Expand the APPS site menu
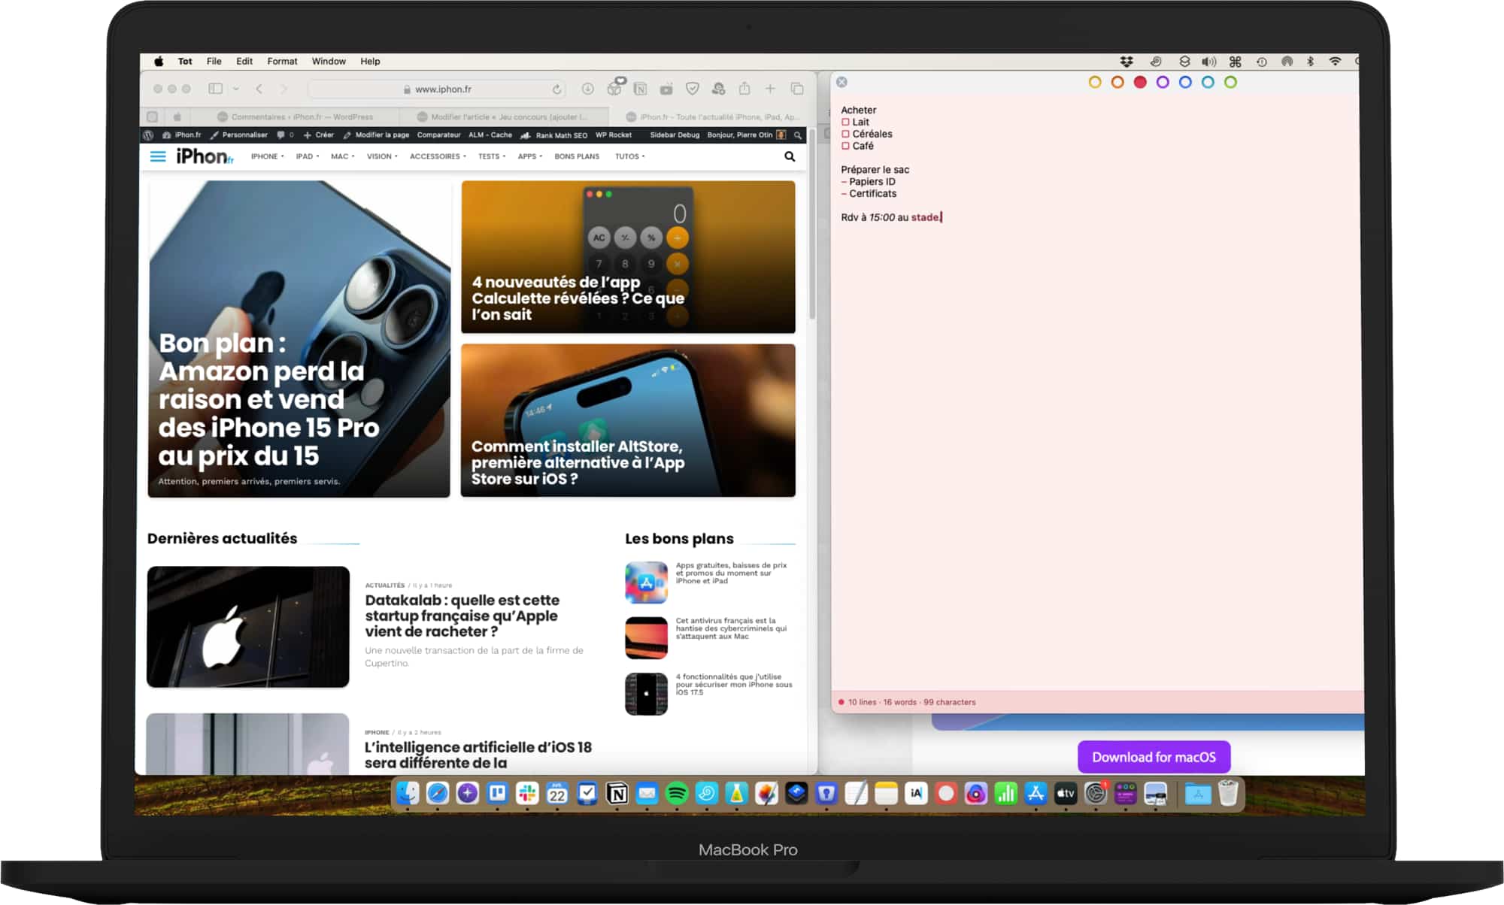Image resolution: width=1504 pixels, height=905 pixels. (529, 156)
